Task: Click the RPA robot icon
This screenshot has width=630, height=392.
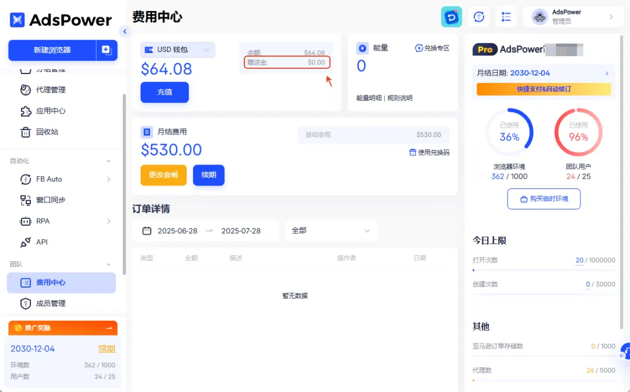Action: click(25, 221)
